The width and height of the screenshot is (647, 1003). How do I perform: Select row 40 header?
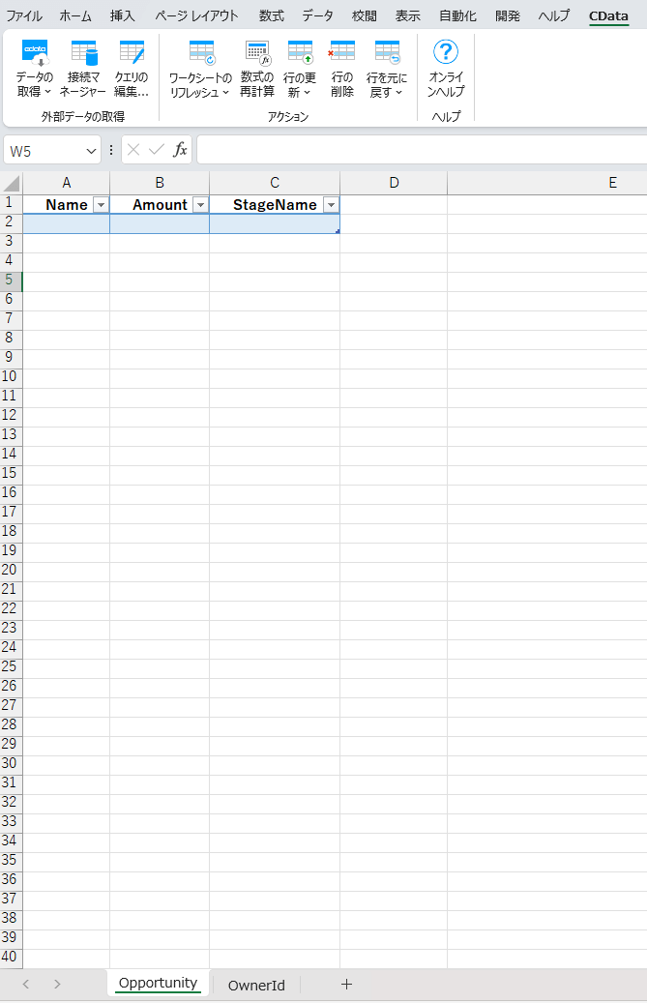click(x=10, y=957)
